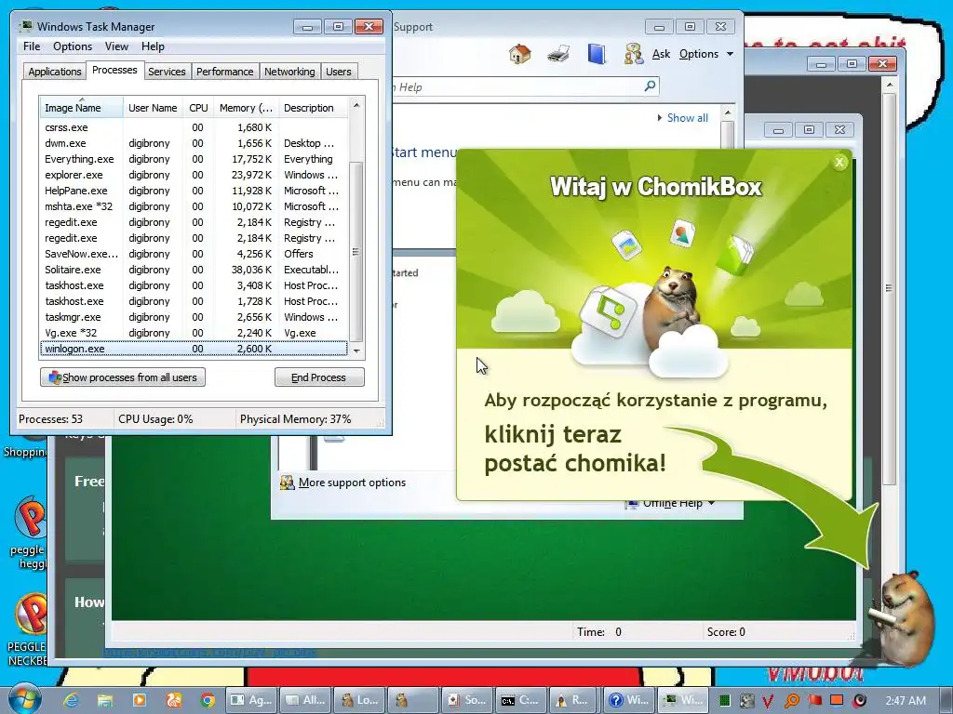Open Windows Explorer folder icon on taskbar
Image resolution: width=953 pixels, height=714 pixels.
coord(105,700)
